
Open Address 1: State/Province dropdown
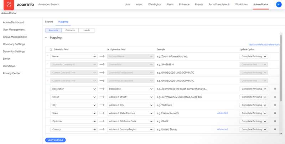pos(131,113)
